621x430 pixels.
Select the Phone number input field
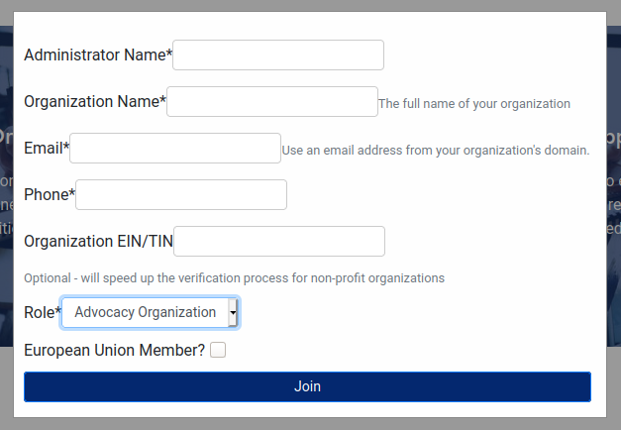[181, 195]
